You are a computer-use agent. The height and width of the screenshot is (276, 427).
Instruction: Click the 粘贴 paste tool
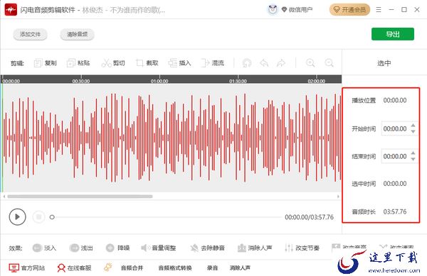tap(78, 63)
